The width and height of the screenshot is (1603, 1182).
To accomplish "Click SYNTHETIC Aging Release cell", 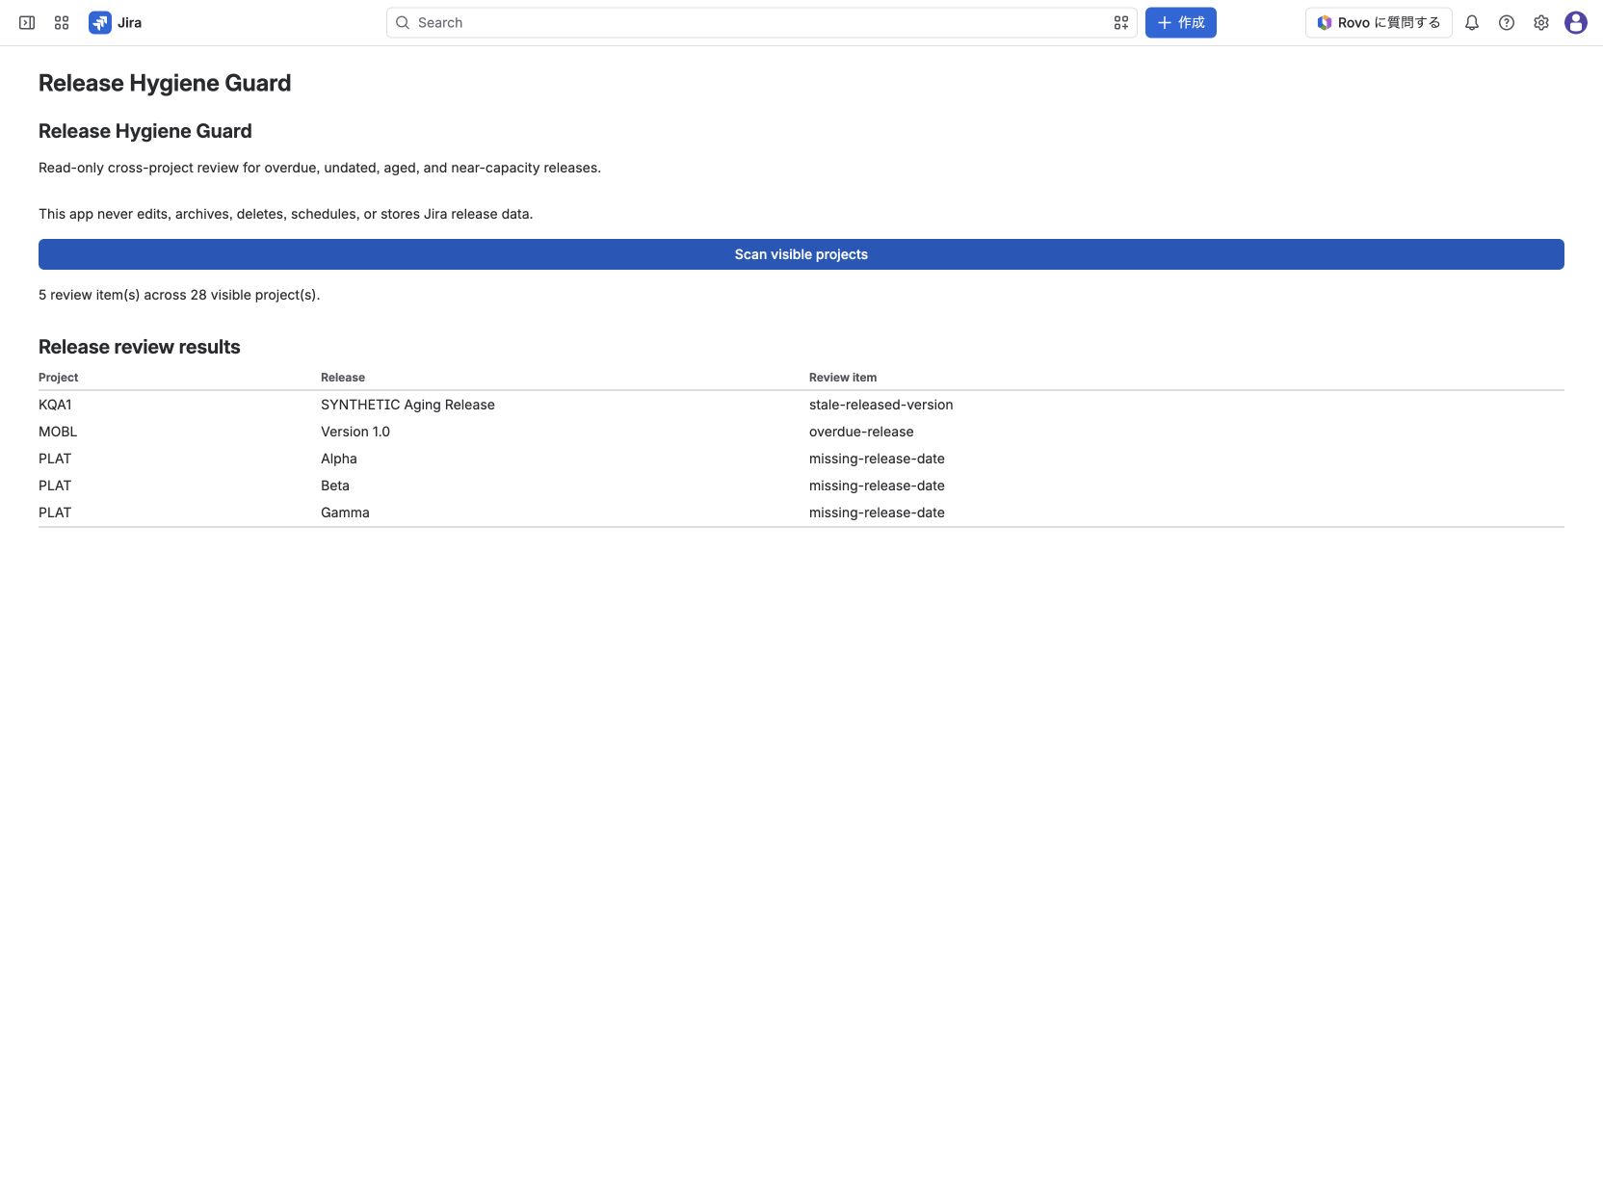I will pos(407,405).
